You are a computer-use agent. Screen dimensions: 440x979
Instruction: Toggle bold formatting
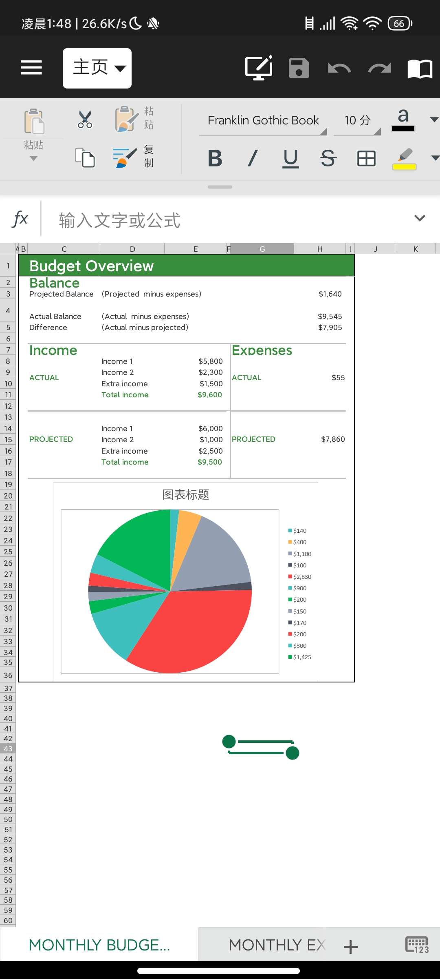point(215,158)
